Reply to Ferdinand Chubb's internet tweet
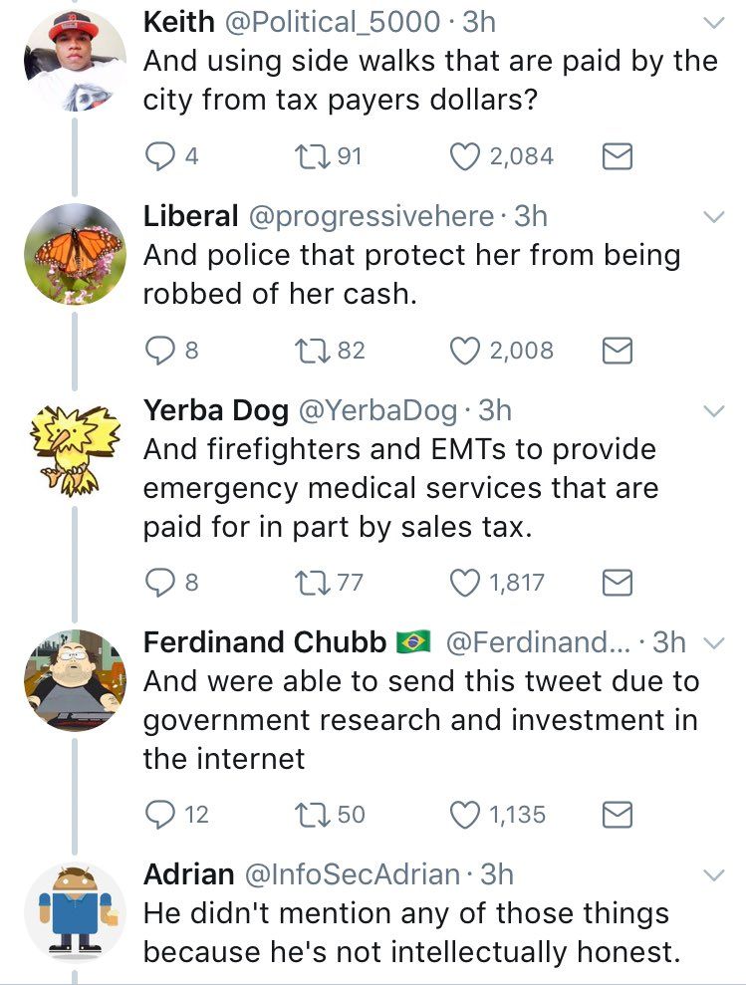Viewport: 746px width, 985px height. 158,815
